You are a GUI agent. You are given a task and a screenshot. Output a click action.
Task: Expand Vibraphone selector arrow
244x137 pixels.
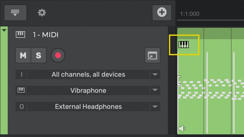(155, 90)
